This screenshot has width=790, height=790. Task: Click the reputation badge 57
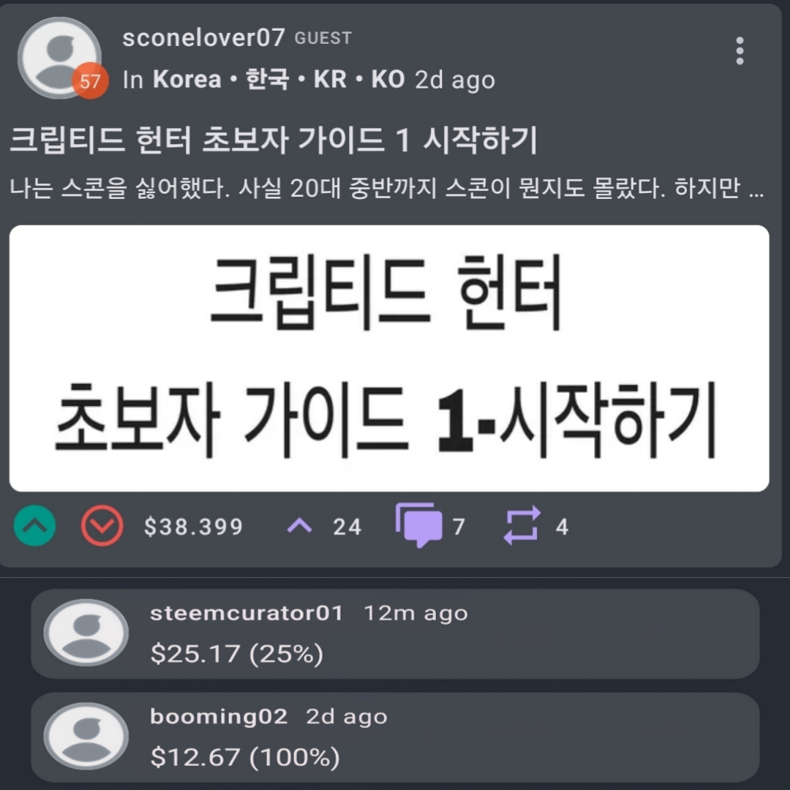tap(90, 80)
